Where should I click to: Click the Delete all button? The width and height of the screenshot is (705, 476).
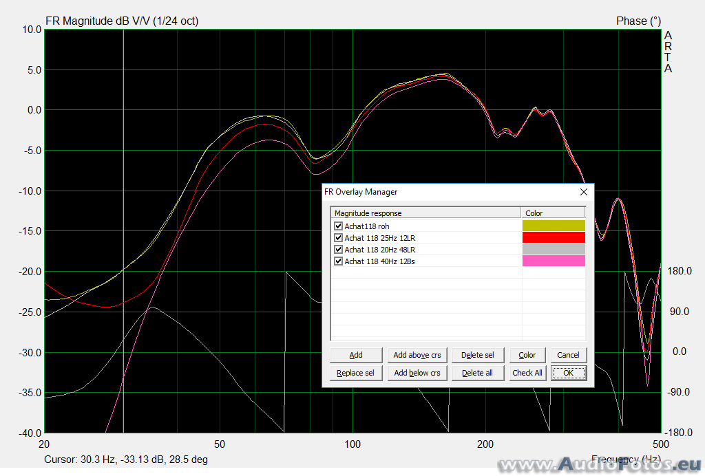point(478,373)
